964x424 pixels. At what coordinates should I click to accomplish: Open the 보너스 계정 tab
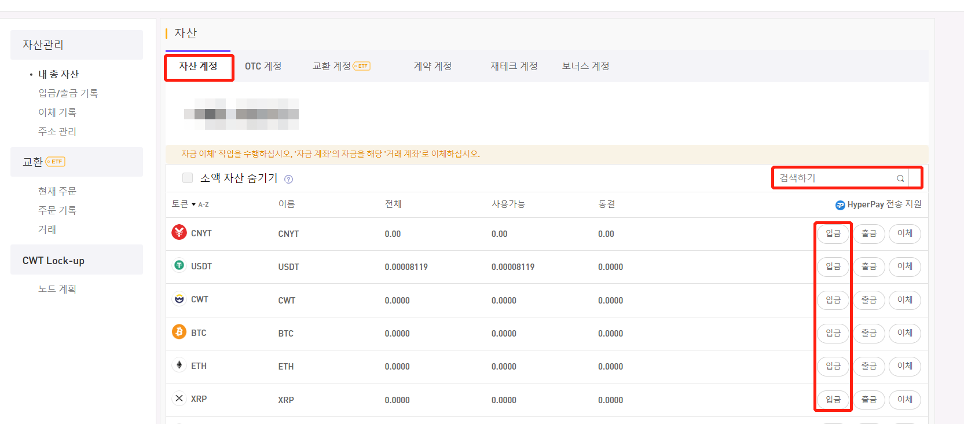(x=585, y=66)
